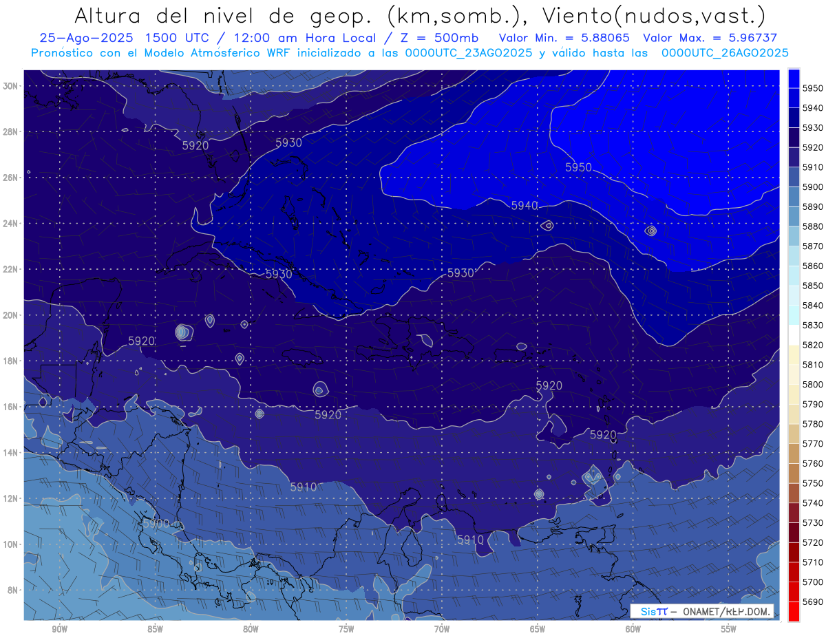Click the 14N latitude axis label
Screen dimensions: 826x638
[x=10, y=452]
